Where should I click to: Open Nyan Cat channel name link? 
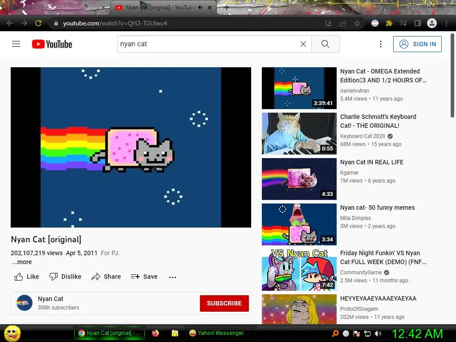[50, 299]
